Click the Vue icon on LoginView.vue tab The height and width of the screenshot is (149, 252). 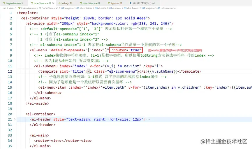[x=4, y=3]
